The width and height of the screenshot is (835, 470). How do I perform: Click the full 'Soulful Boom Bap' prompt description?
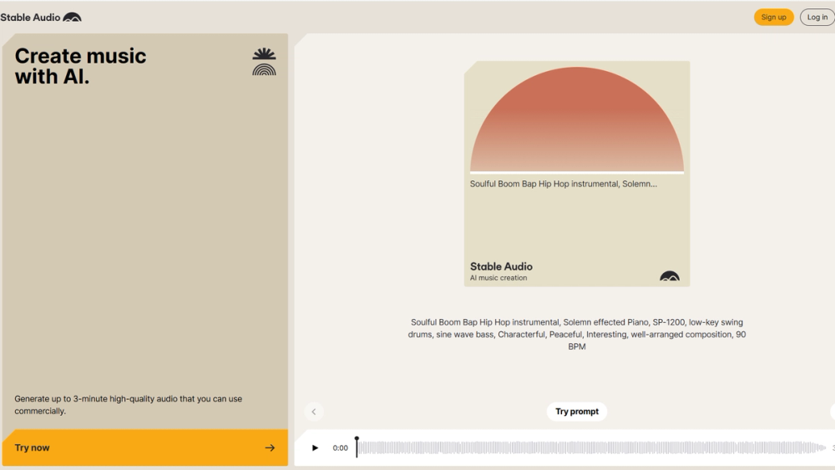pyautogui.click(x=577, y=334)
